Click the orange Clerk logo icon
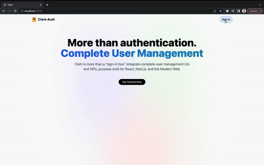264x165 pixels. pos(34,19)
